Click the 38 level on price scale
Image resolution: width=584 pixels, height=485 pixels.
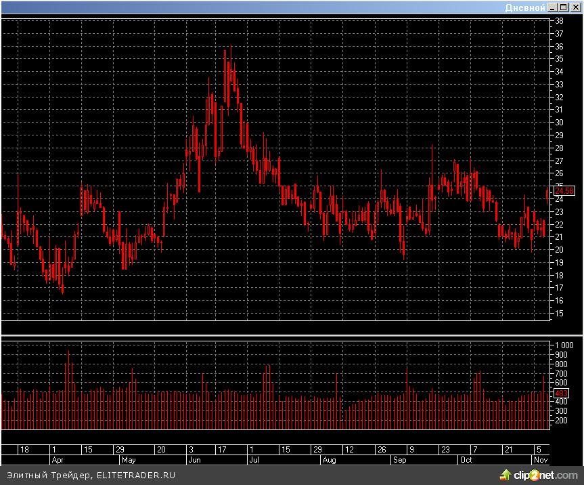(560, 21)
